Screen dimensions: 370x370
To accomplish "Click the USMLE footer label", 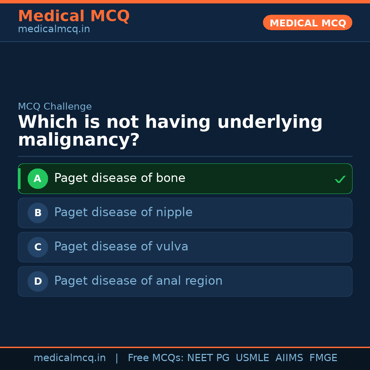I will tap(252, 357).
